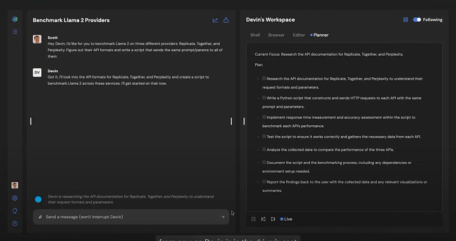Image resolution: width=456 pixels, height=241 pixels.
Task: Click the right resize handle of the chat panel
Action: (x=232, y=121)
